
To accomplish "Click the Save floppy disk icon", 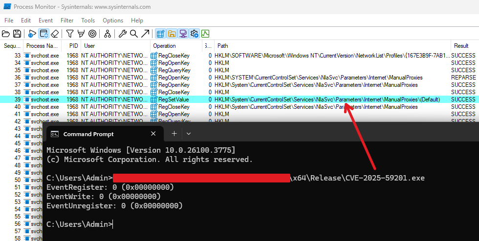I will [17, 34].
